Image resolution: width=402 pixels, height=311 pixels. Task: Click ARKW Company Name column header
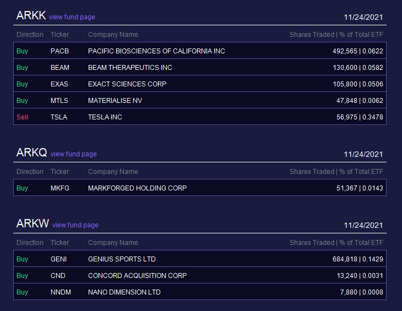coord(113,243)
